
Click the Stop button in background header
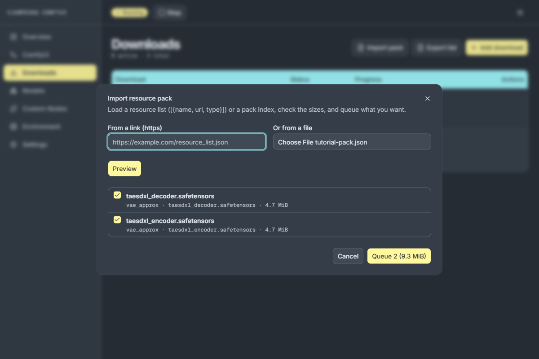click(169, 13)
